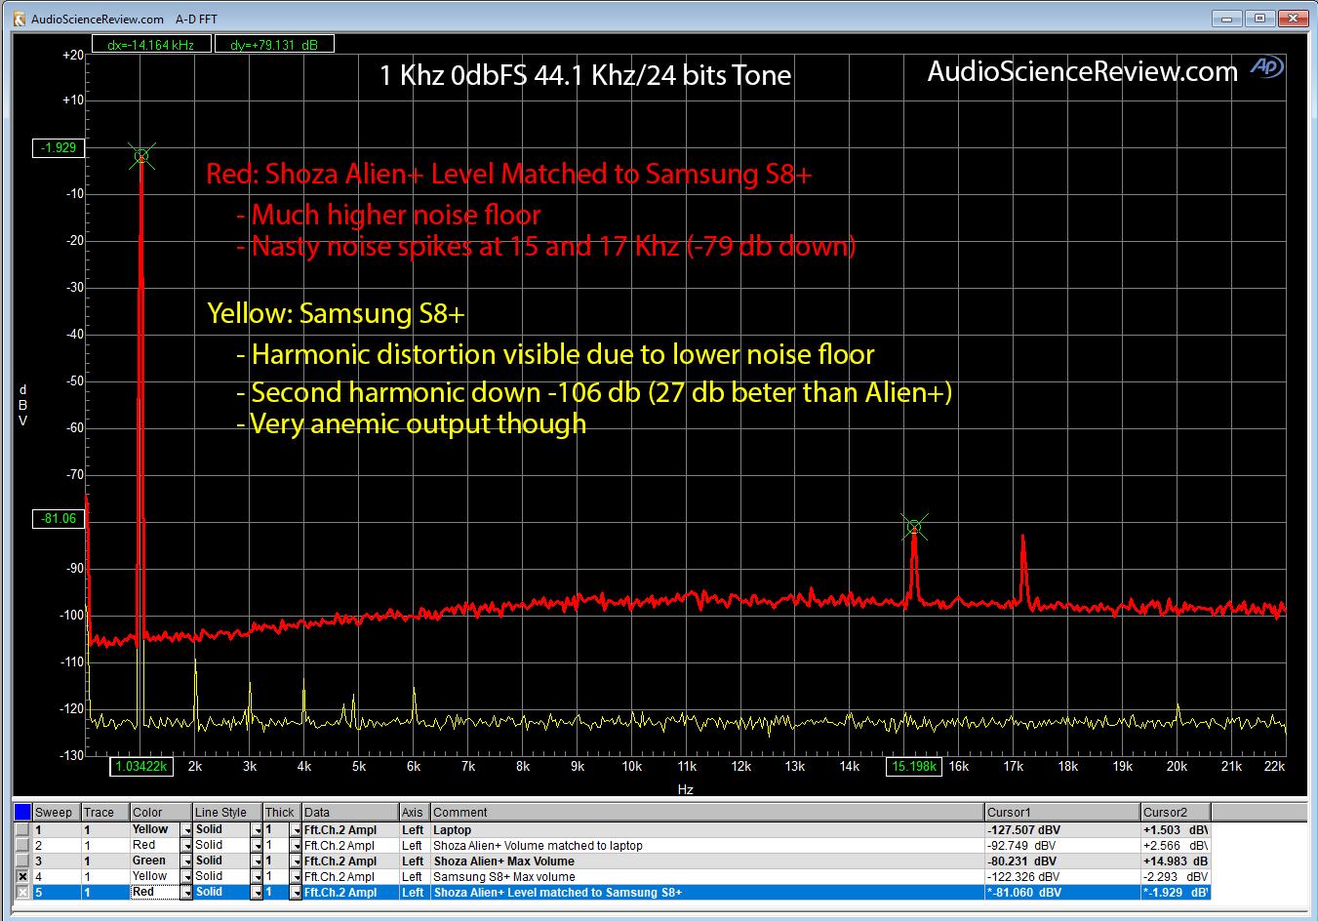Click the blue square legend corner button
This screenshot has width=1318, height=921.
pyautogui.click(x=22, y=812)
